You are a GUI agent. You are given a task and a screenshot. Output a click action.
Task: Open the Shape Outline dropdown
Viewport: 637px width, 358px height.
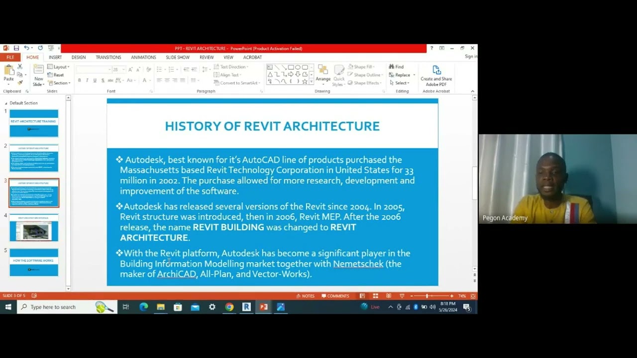click(365, 75)
